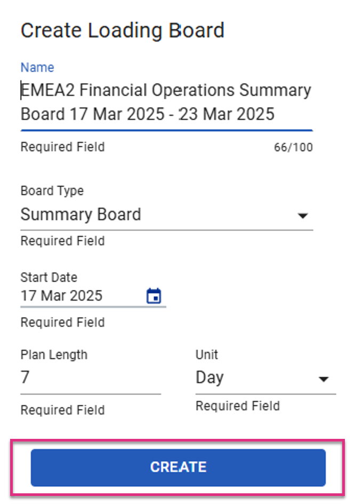Click the Start Date label
Viewport: 355px width, 504px height.
[49, 278]
